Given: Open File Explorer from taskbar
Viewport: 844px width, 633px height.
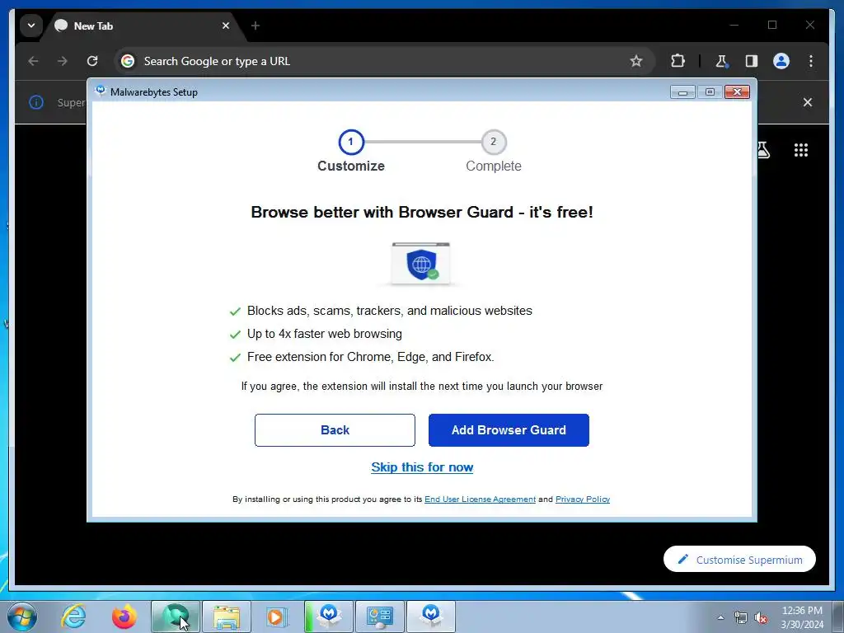Looking at the screenshot, I should click(227, 617).
